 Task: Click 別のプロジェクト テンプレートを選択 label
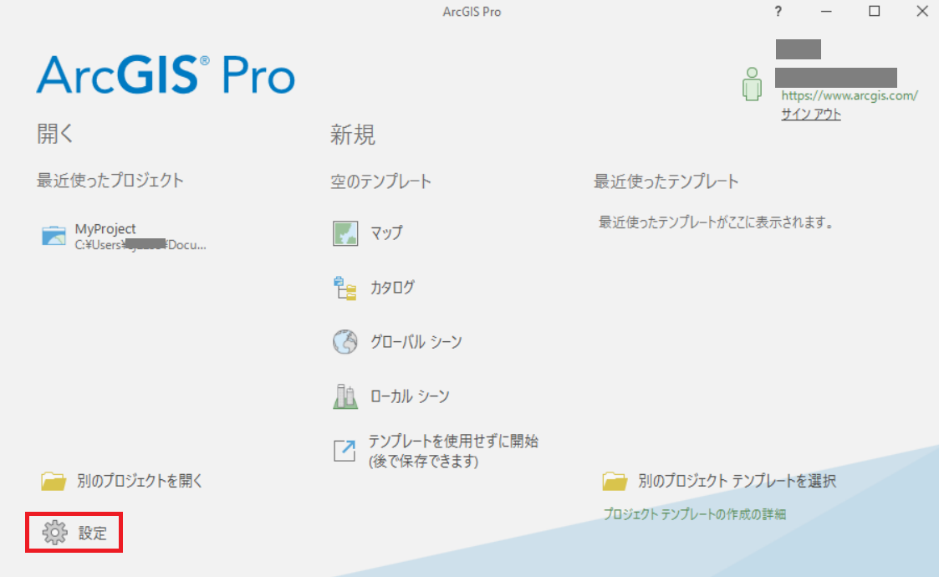(x=737, y=481)
